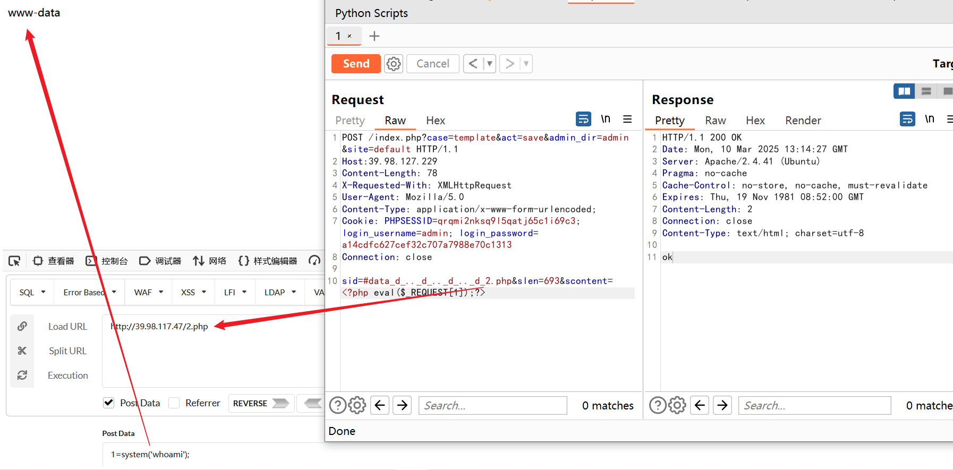Select Repeater tab 1
Image resolution: width=953 pixels, height=470 pixels.
[338, 36]
